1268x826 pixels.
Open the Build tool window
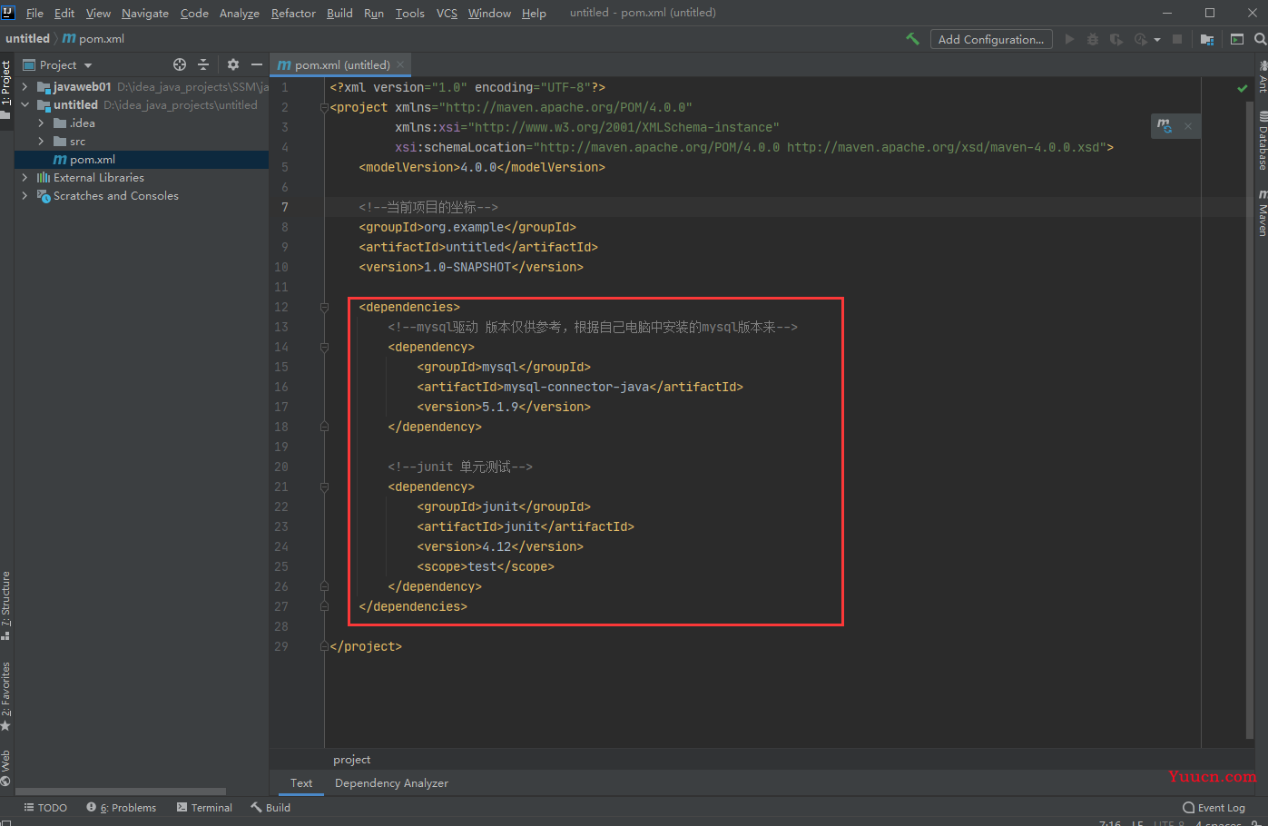click(270, 807)
